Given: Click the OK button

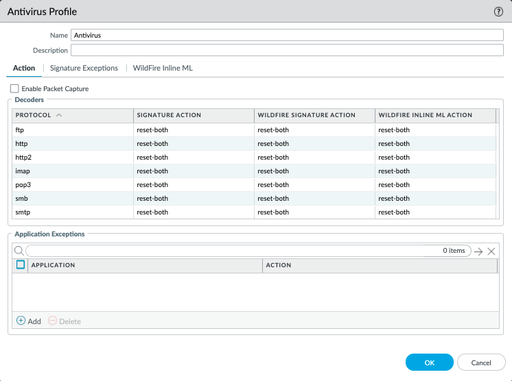Looking at the screenshot, I should (429, 362).
